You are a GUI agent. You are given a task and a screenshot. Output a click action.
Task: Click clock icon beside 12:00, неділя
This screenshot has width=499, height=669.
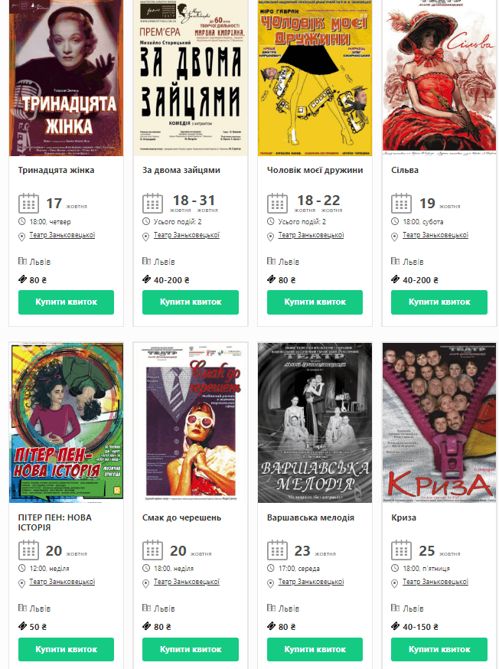(21, 568)
